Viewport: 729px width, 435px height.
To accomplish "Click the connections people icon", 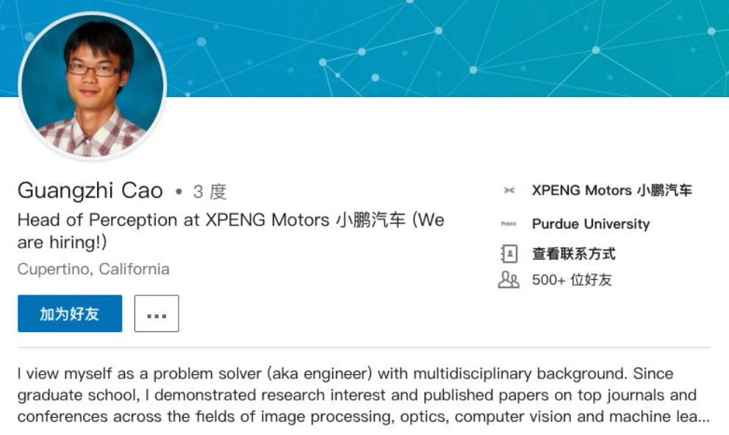I will [x=509, y=280].
